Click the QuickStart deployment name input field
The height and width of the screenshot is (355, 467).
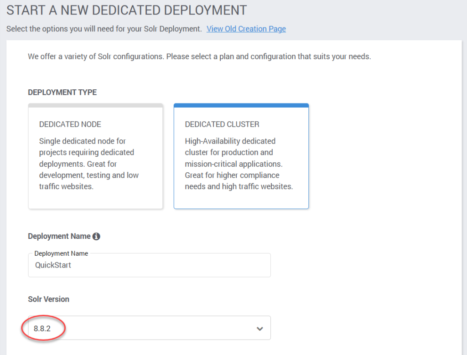[x=149, y=266]
